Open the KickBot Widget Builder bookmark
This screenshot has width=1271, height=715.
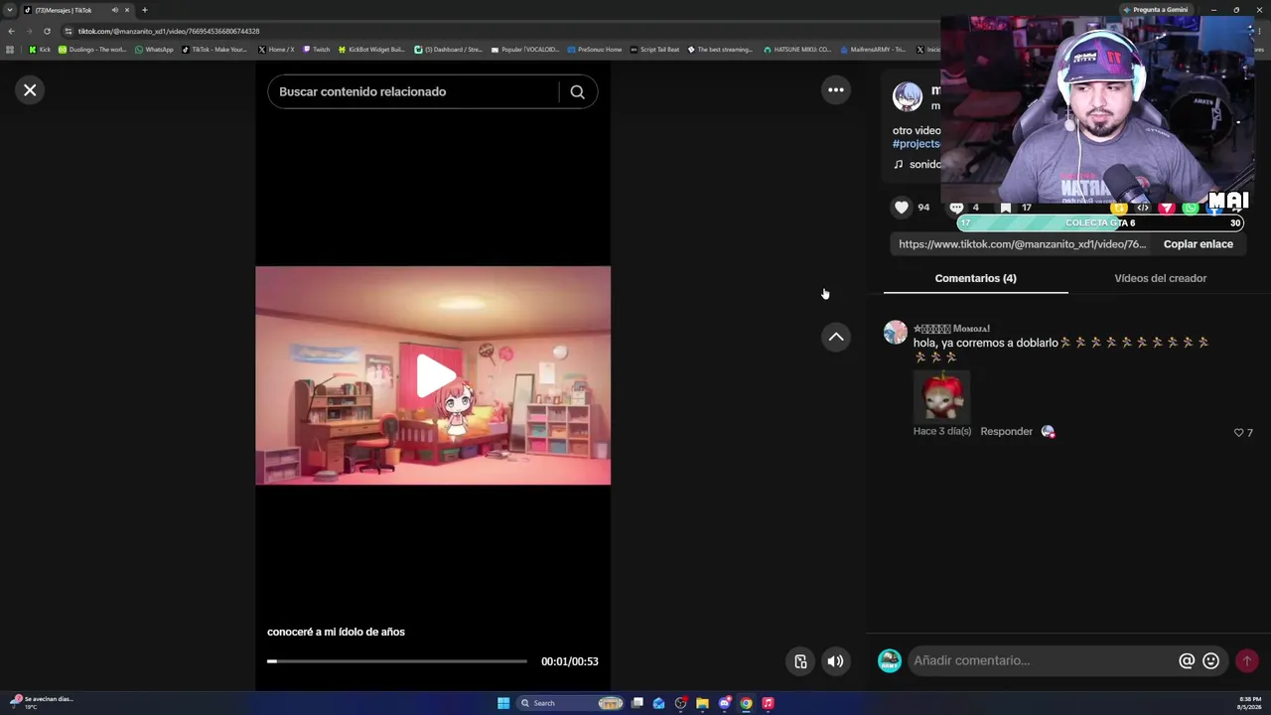pyautogui.click(x=371, y=50)
